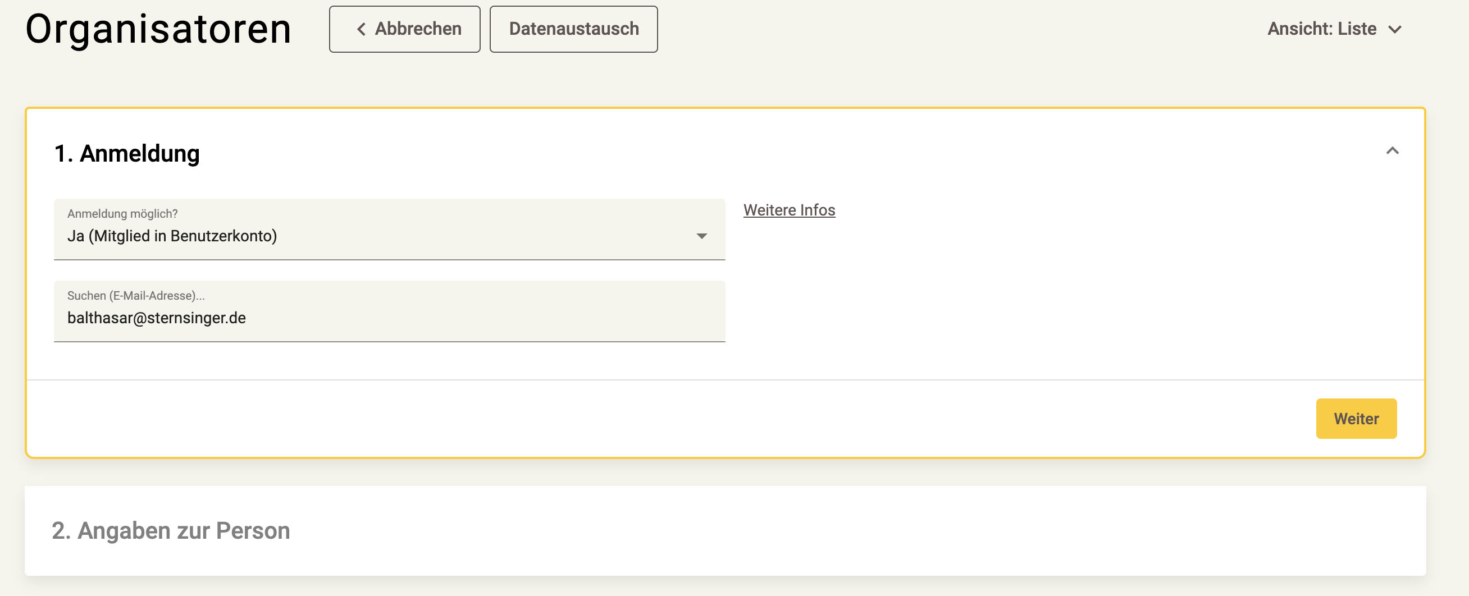Image resolution: width=1469 pixels, height=596 pixels.
Task: Click the email search input field
Action: [389, 311]
